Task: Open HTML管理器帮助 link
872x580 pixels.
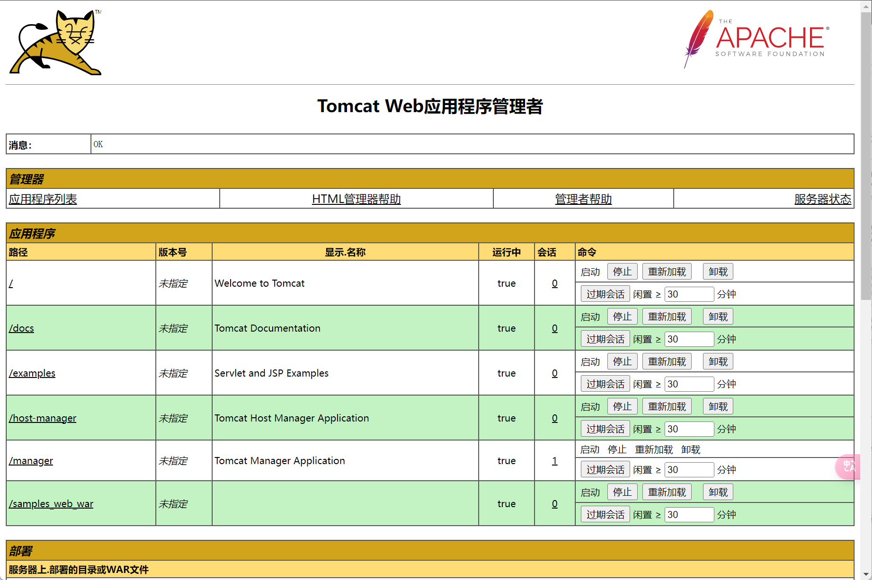Action: (356, 199)
